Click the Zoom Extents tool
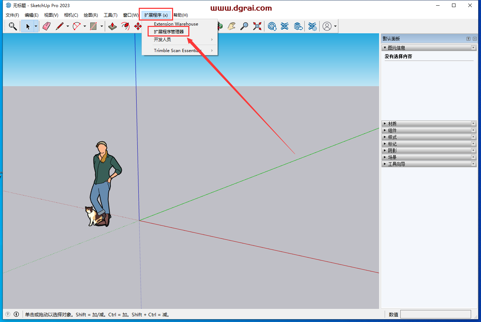Viewport: 481px width, 322px height. (257, 26)
